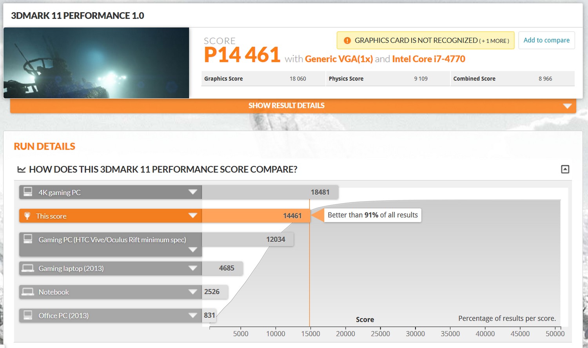Expand the Gaming laptop (2013) dropdown arrow

click(192, 268)
